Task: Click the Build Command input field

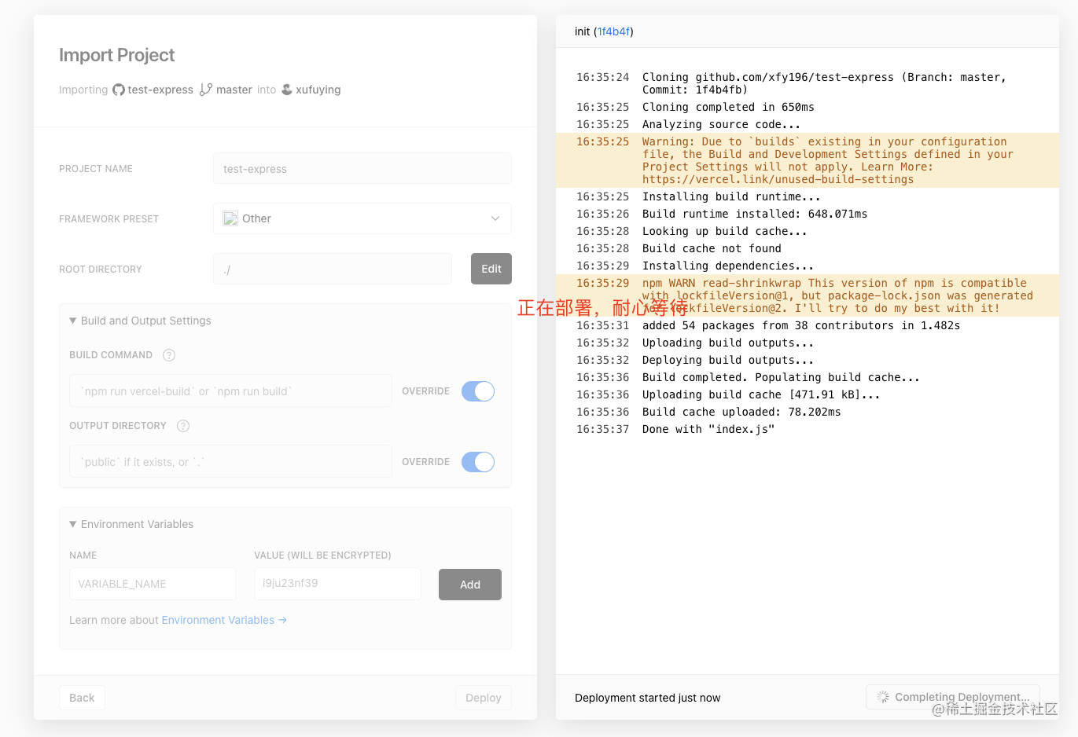Action: coord(230,391)
